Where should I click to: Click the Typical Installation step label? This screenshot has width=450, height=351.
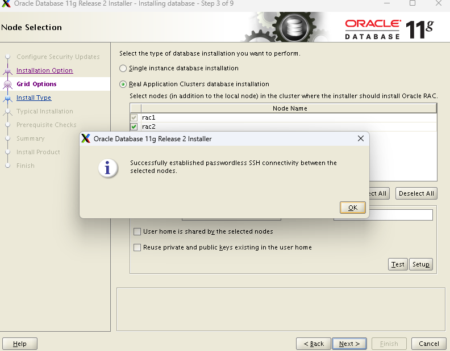pos(45,111)
